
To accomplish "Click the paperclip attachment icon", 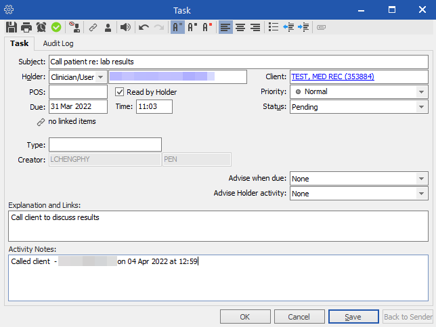I will [322, 27].
